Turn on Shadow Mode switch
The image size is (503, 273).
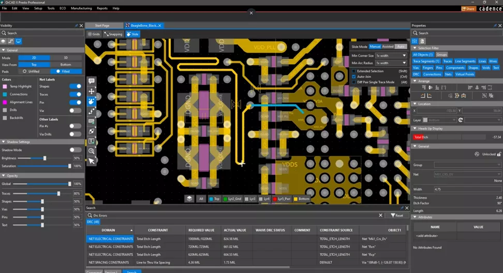click(76, 149)
